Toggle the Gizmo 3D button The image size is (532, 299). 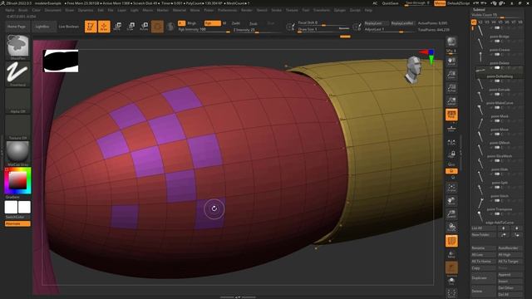(157, 27)
